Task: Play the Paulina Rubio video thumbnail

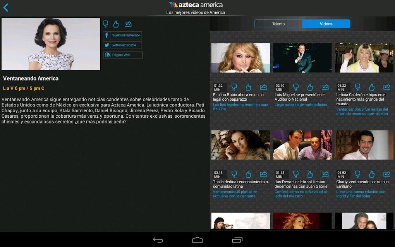Action: [240, 58]
